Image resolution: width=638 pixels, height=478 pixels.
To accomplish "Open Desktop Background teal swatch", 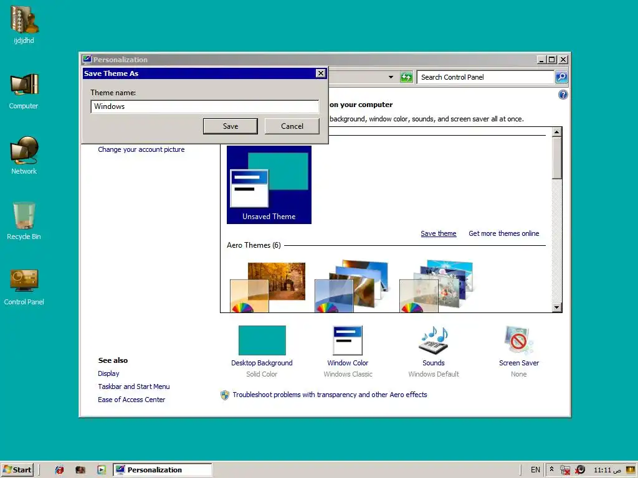I will (x=262, y=340).
